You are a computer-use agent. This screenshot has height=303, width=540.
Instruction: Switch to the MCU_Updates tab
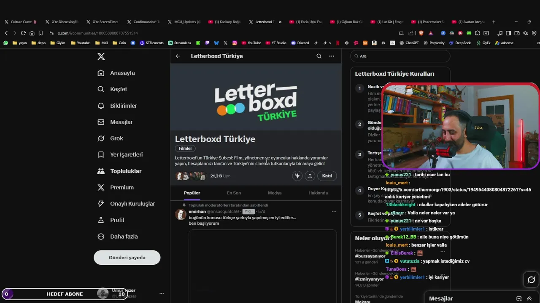pos(184,21)
